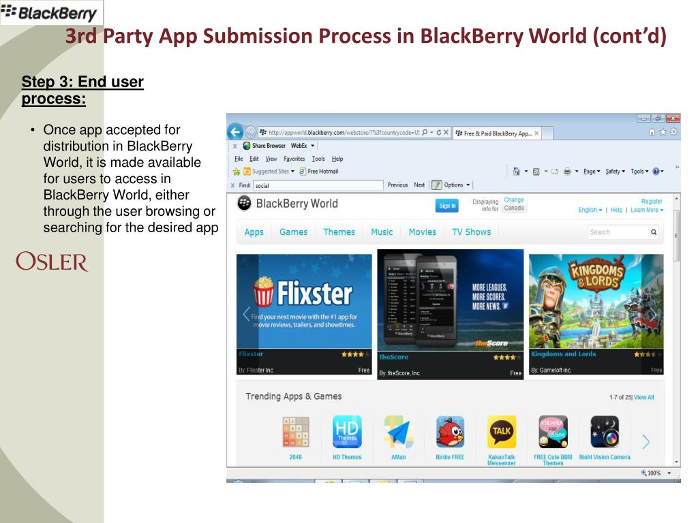Viewport: 698px width, 523px height.
Task: Open the KakaoTalk Messenger app icon
Action: tap(502, 432)
